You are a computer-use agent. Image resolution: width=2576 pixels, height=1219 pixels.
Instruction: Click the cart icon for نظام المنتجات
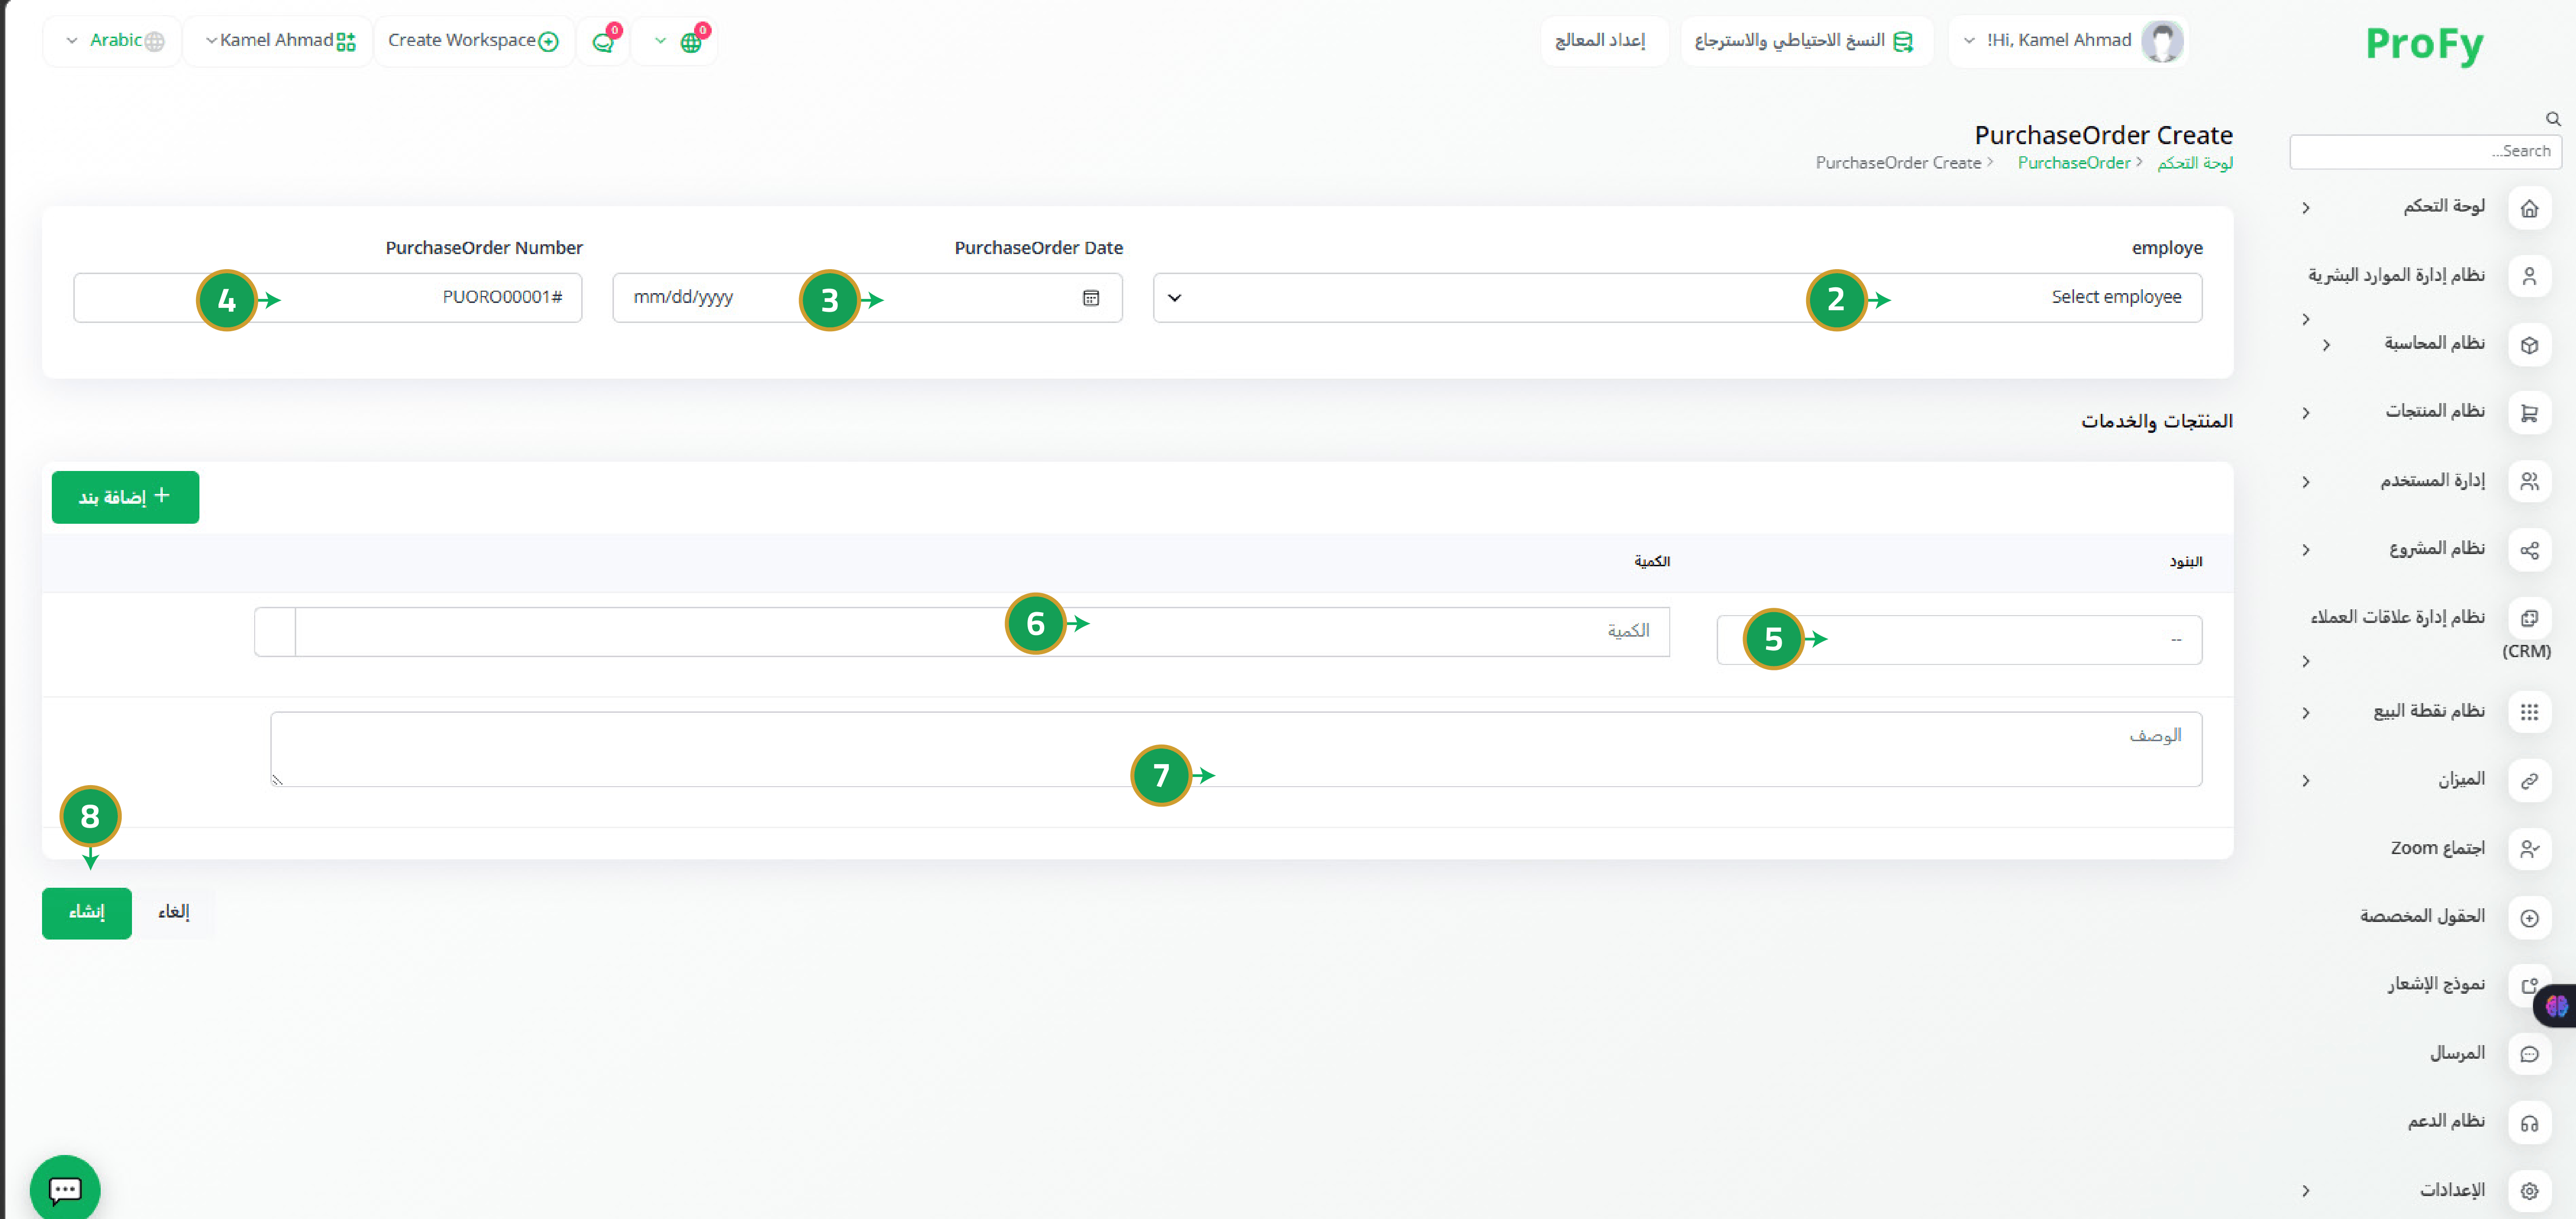(2529, 413)
